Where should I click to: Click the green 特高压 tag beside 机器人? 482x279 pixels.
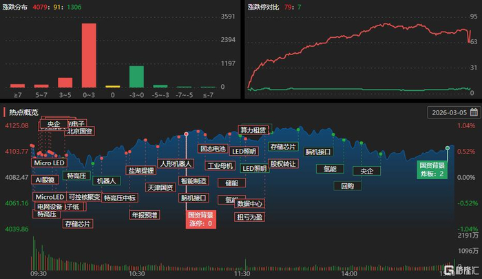tap(76, 176)
